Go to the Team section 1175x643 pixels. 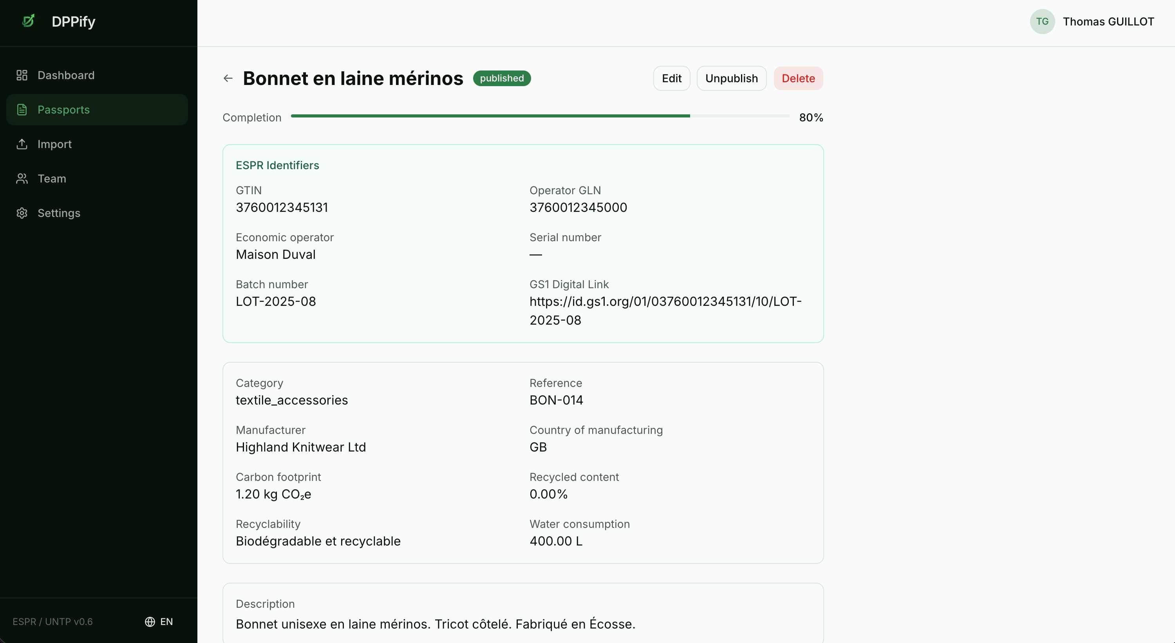click(52, 179)
